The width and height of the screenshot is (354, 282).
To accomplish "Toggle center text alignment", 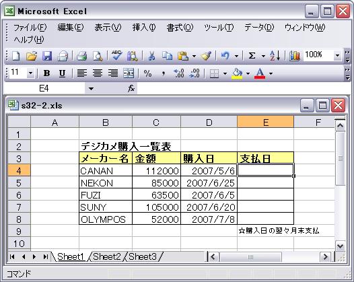I will [98, 73].
